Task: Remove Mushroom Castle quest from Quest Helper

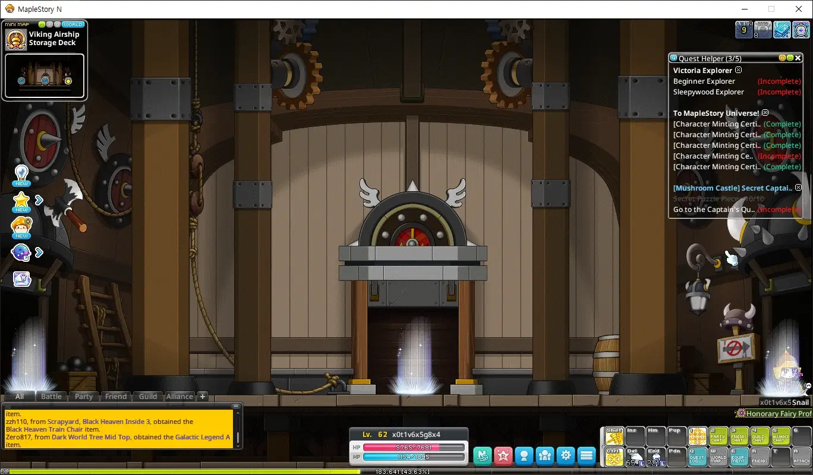Action: [x=798, y=188]
